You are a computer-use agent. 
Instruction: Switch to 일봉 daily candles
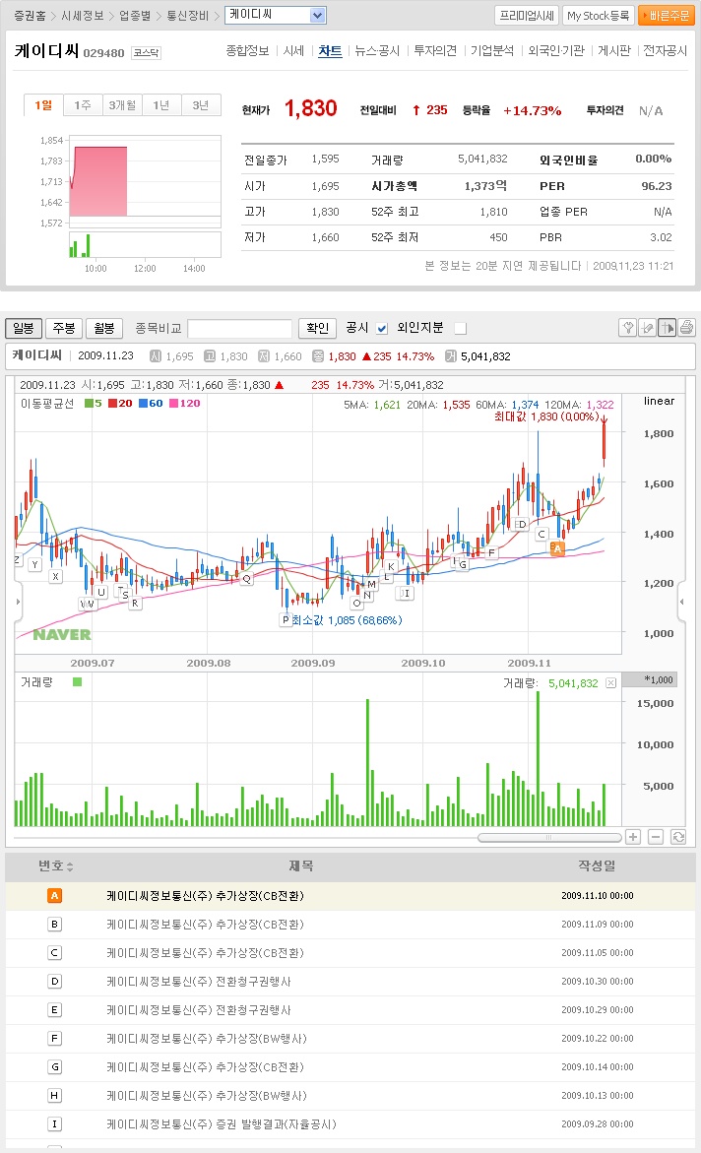pyautogui.click(x=24, y=328)
